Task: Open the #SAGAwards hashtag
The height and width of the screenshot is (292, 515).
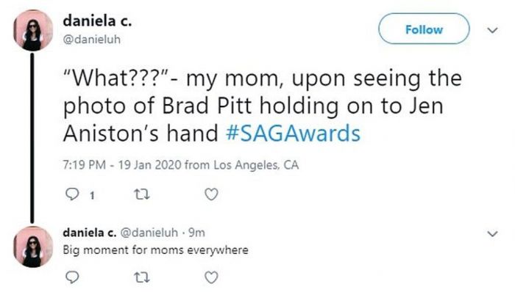Action: 294,134
